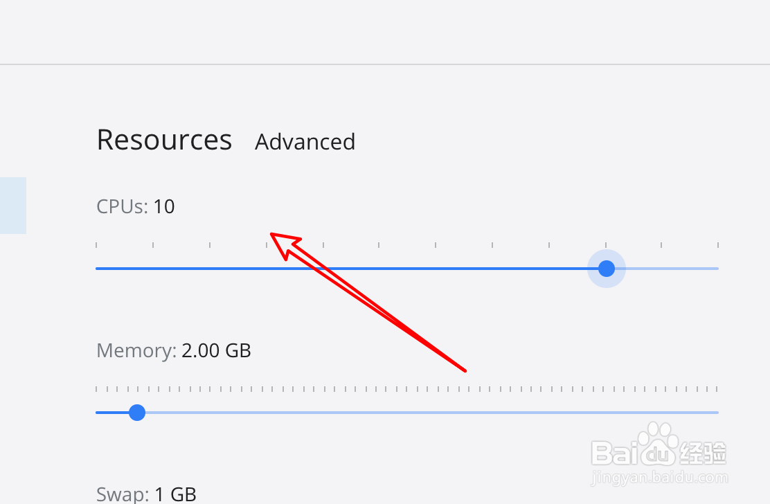Click the Memory slider handle
Screen dimensions: 770x504
137,413
